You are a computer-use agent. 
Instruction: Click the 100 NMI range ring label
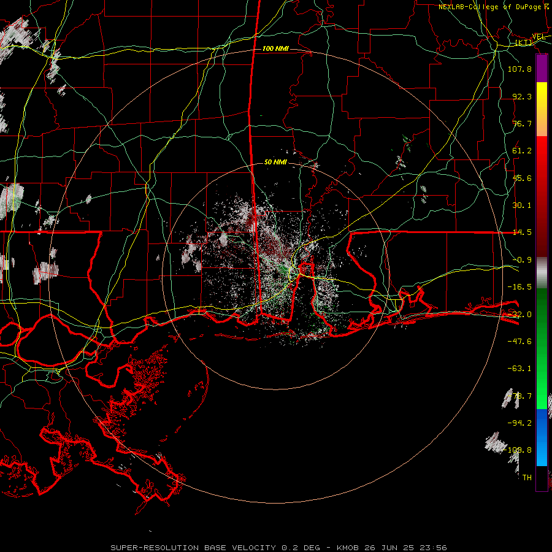(x=275, y=48)
